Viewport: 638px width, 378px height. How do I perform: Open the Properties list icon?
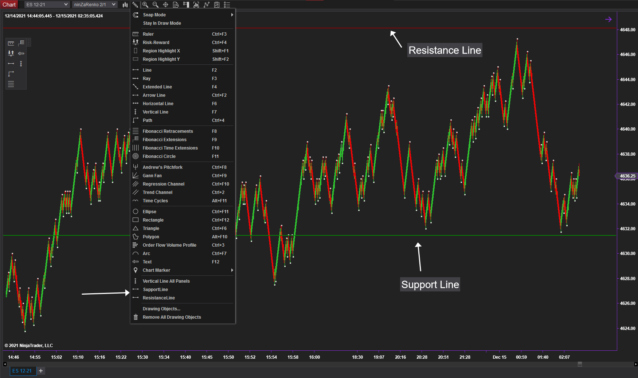pyautogui.click(x=227, y=5)
